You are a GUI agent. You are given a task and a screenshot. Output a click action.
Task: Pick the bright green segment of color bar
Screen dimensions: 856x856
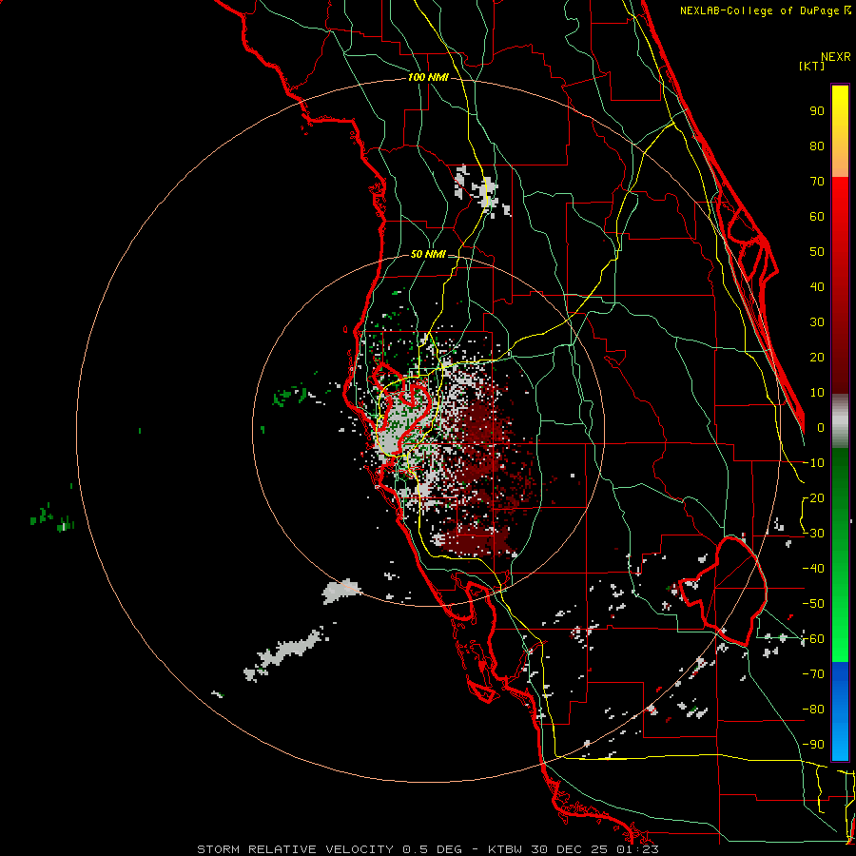point(840,555)
